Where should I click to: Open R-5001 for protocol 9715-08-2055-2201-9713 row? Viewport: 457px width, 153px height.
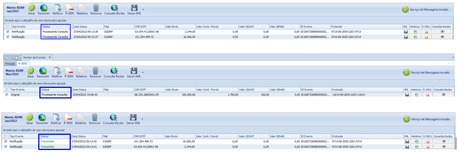pyautogui.click(x=427, y=32)
